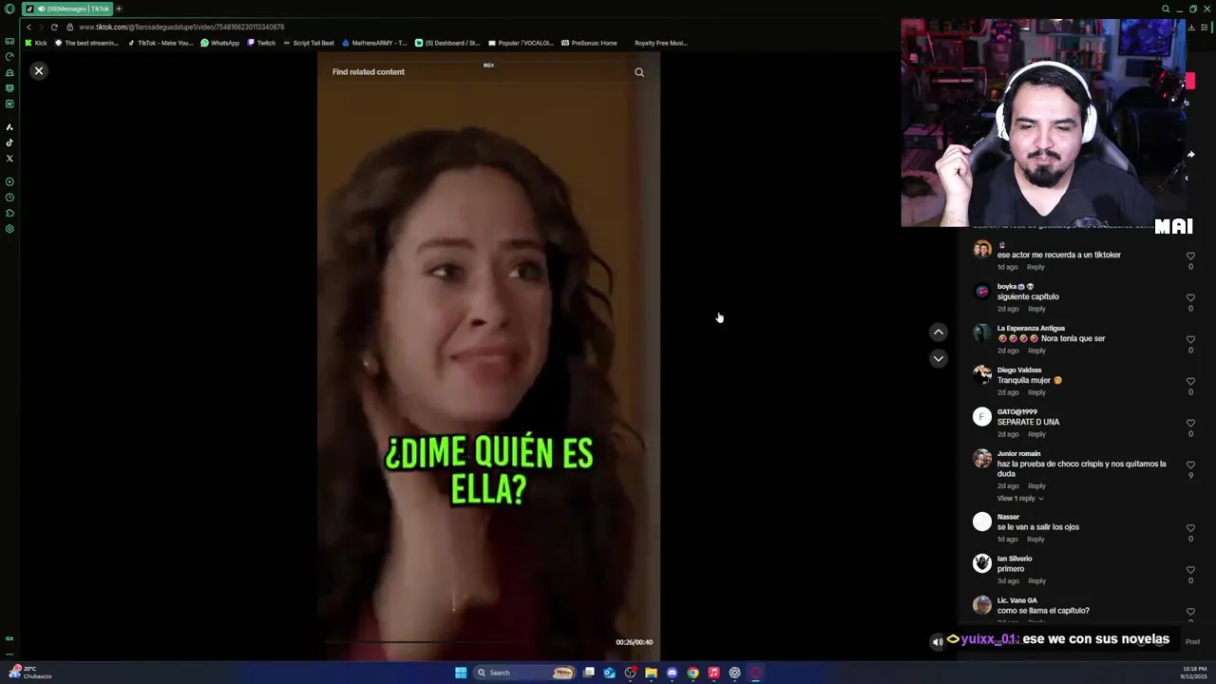The height and width of the screenshot is (684, 1216).
Task: Open GX Corner gamepad sidebar icon
Action: click(x=9, y=41)
